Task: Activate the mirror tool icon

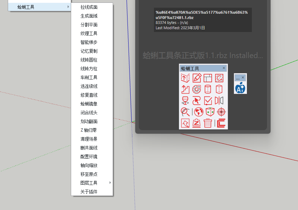Action: [x=219, y=101]
